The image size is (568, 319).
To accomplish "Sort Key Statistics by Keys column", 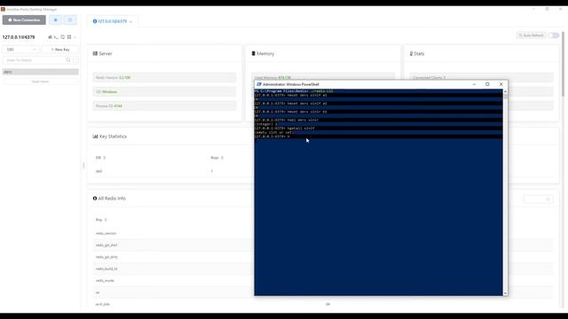I will (x=217, y=158).
